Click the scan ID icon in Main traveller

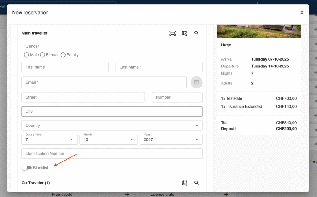pos(172,33)
